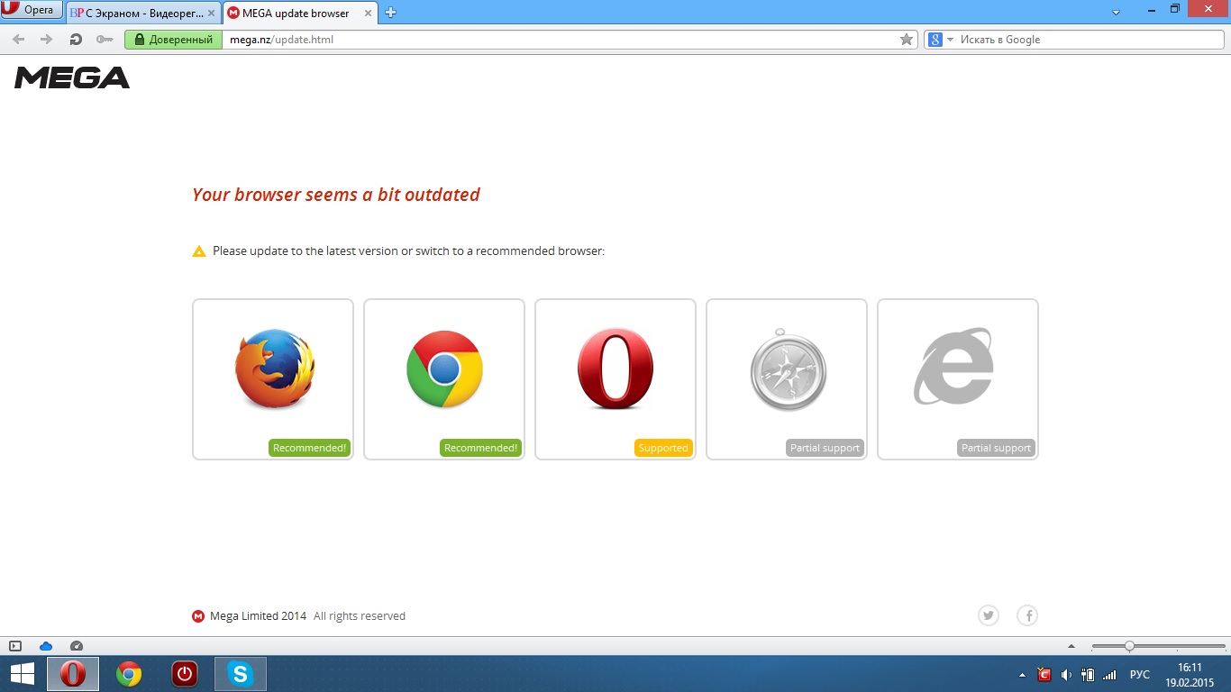Click the 'Your browser seems a bit outdated' heading
This screenshot has height=692, width=1231.
tap(336, 195)
